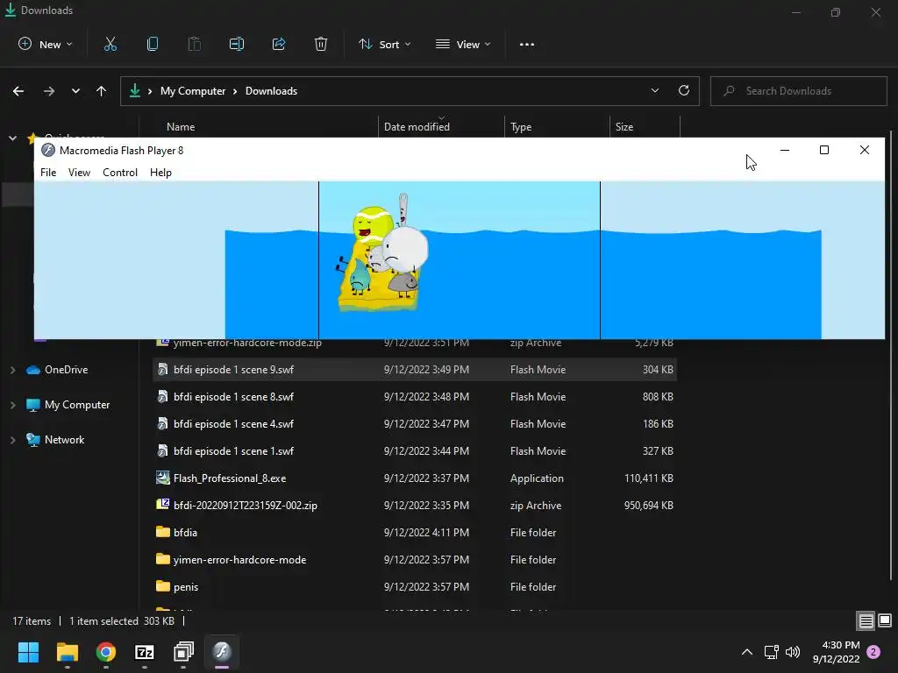Open 7-Zip from the taskbar

[145, 651]
